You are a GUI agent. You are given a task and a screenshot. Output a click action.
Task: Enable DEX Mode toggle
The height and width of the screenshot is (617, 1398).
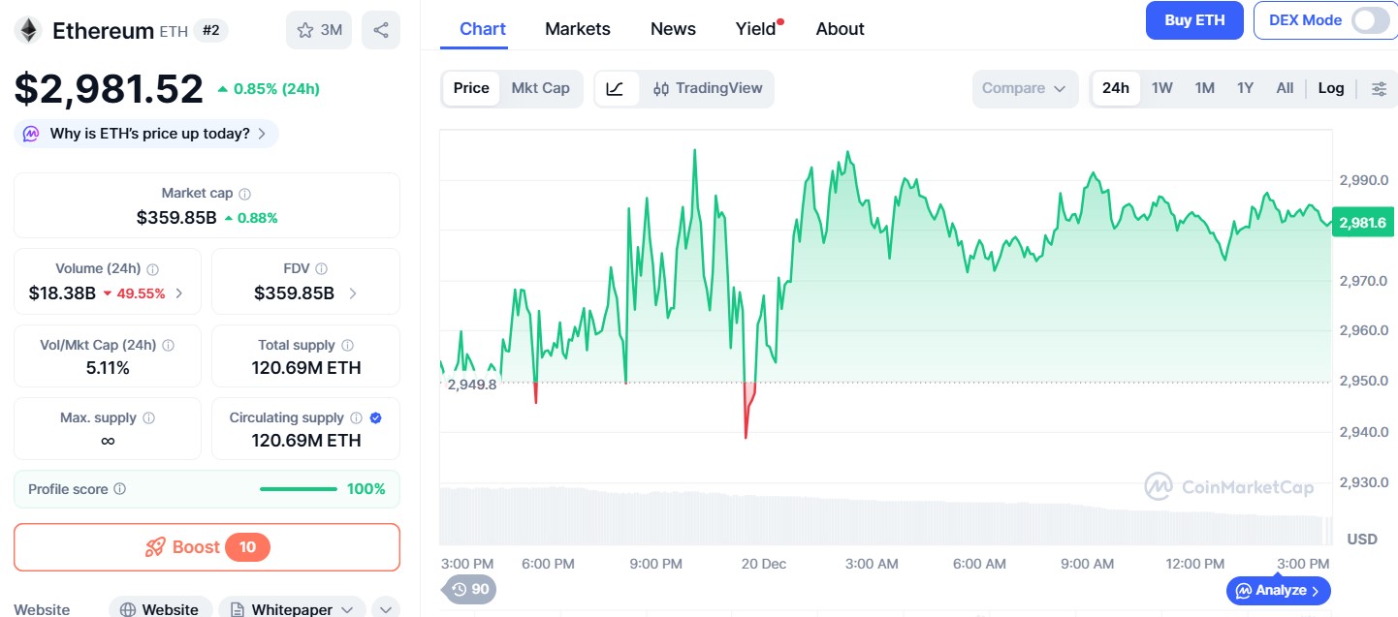coord(1370,19)
